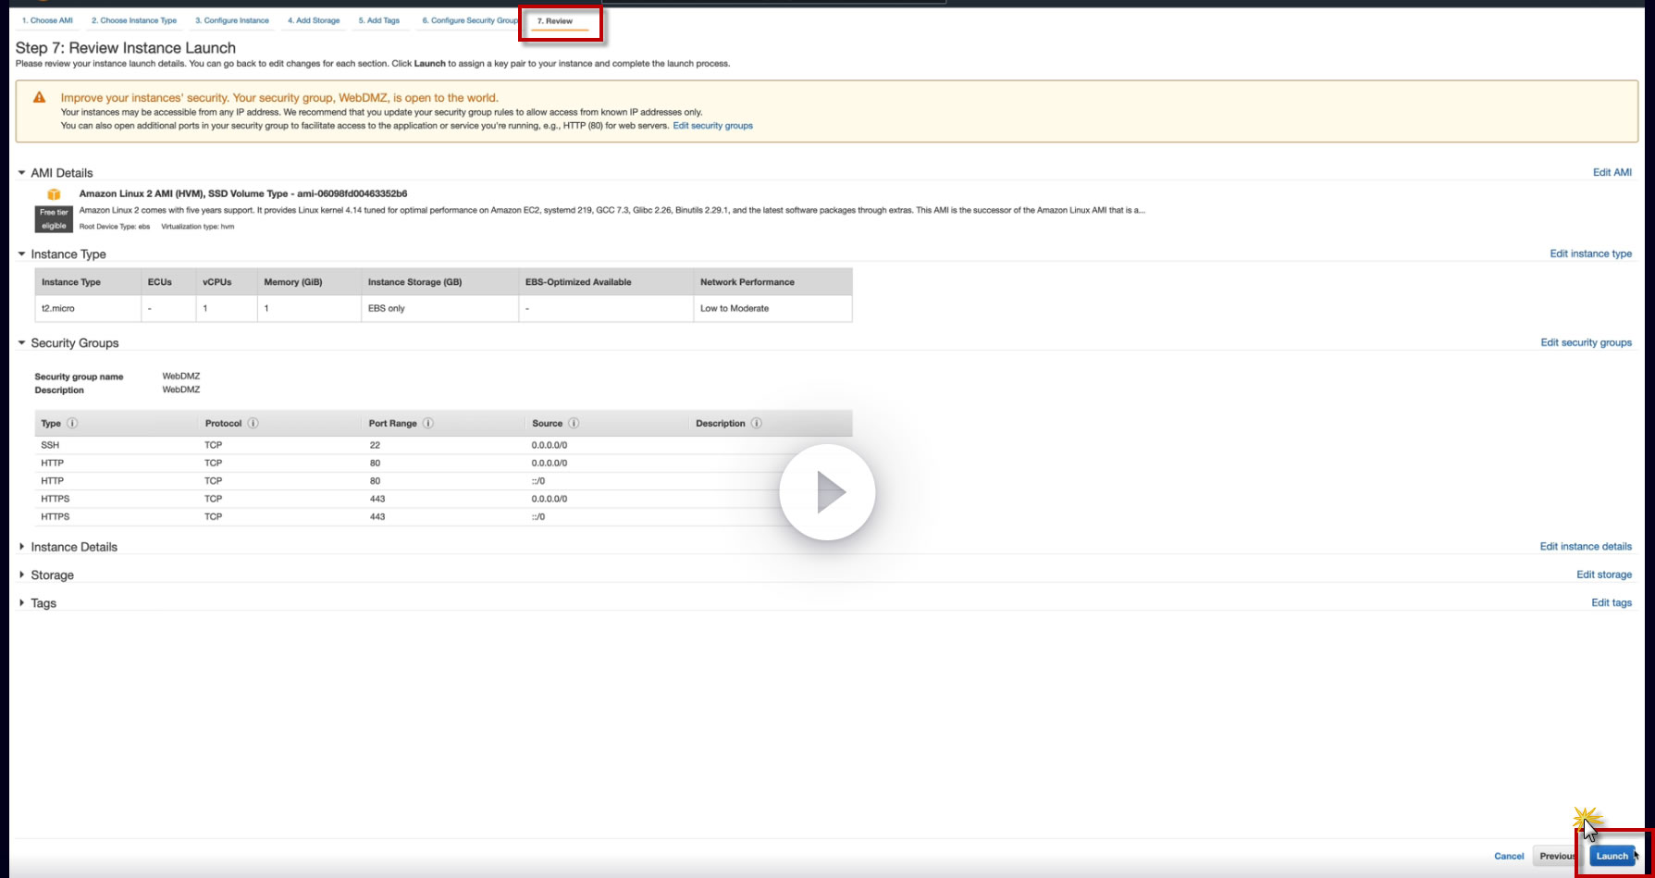
Task: Click the Amazon Linux 2 AMI title
Action: click(243, 193)
